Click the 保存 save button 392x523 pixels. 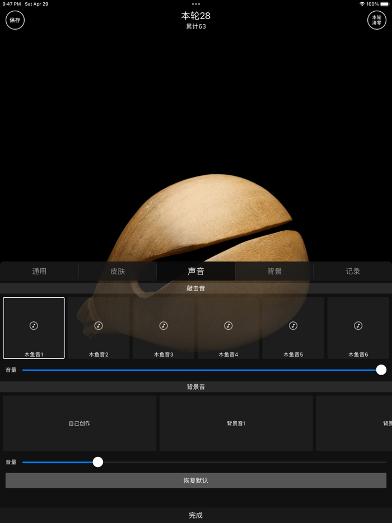coord(15,20)
